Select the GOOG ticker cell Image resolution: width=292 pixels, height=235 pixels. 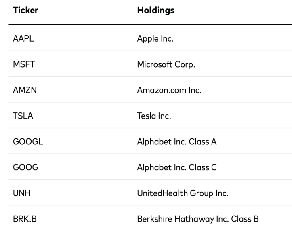pos(25,167)
